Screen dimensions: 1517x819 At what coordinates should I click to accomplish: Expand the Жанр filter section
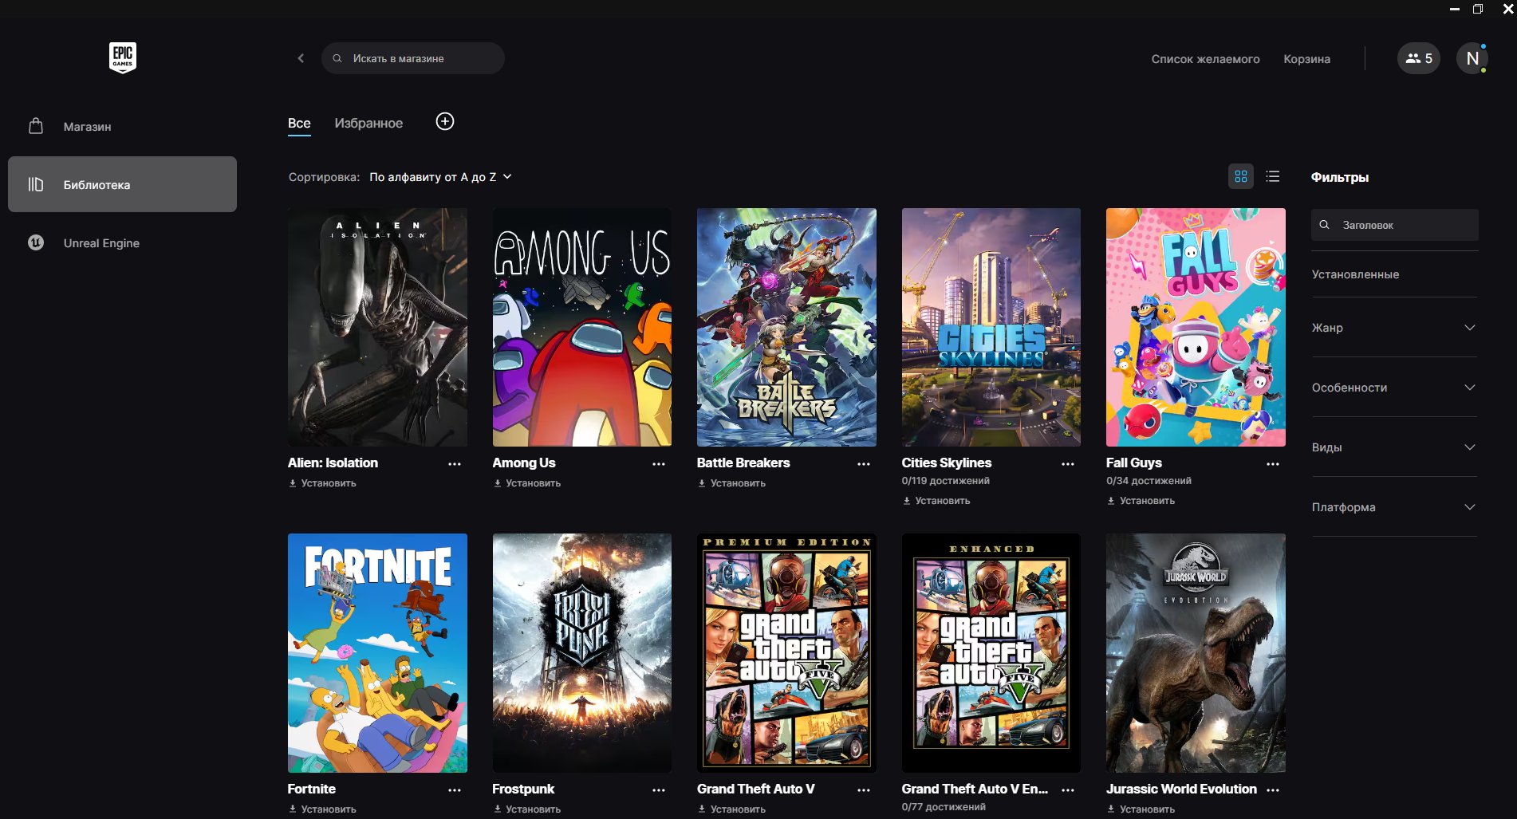pyautogui.click(x=1393, y=328)
